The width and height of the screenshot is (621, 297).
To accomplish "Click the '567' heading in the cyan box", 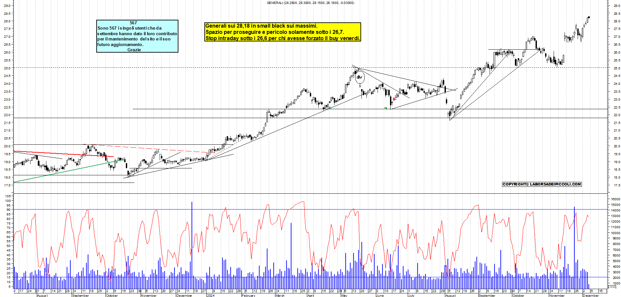I will (133, 23).
